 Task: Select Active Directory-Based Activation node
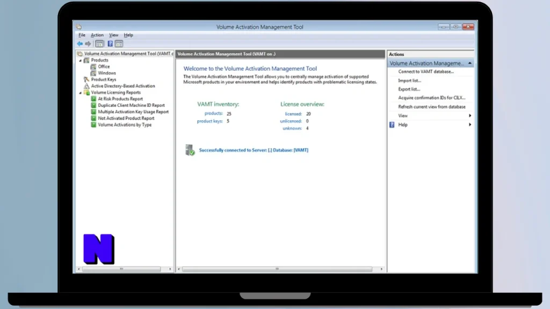pos(123,86)
